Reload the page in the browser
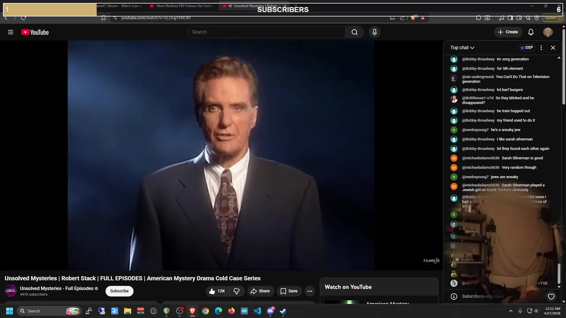The width and height of the screenshot is (566, 318). click(x=23, y=18)
